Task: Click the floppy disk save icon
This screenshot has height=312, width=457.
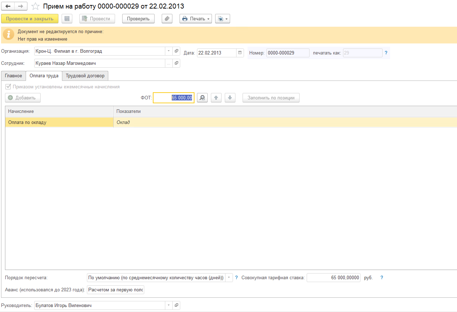Action: [x=67, y=19]
